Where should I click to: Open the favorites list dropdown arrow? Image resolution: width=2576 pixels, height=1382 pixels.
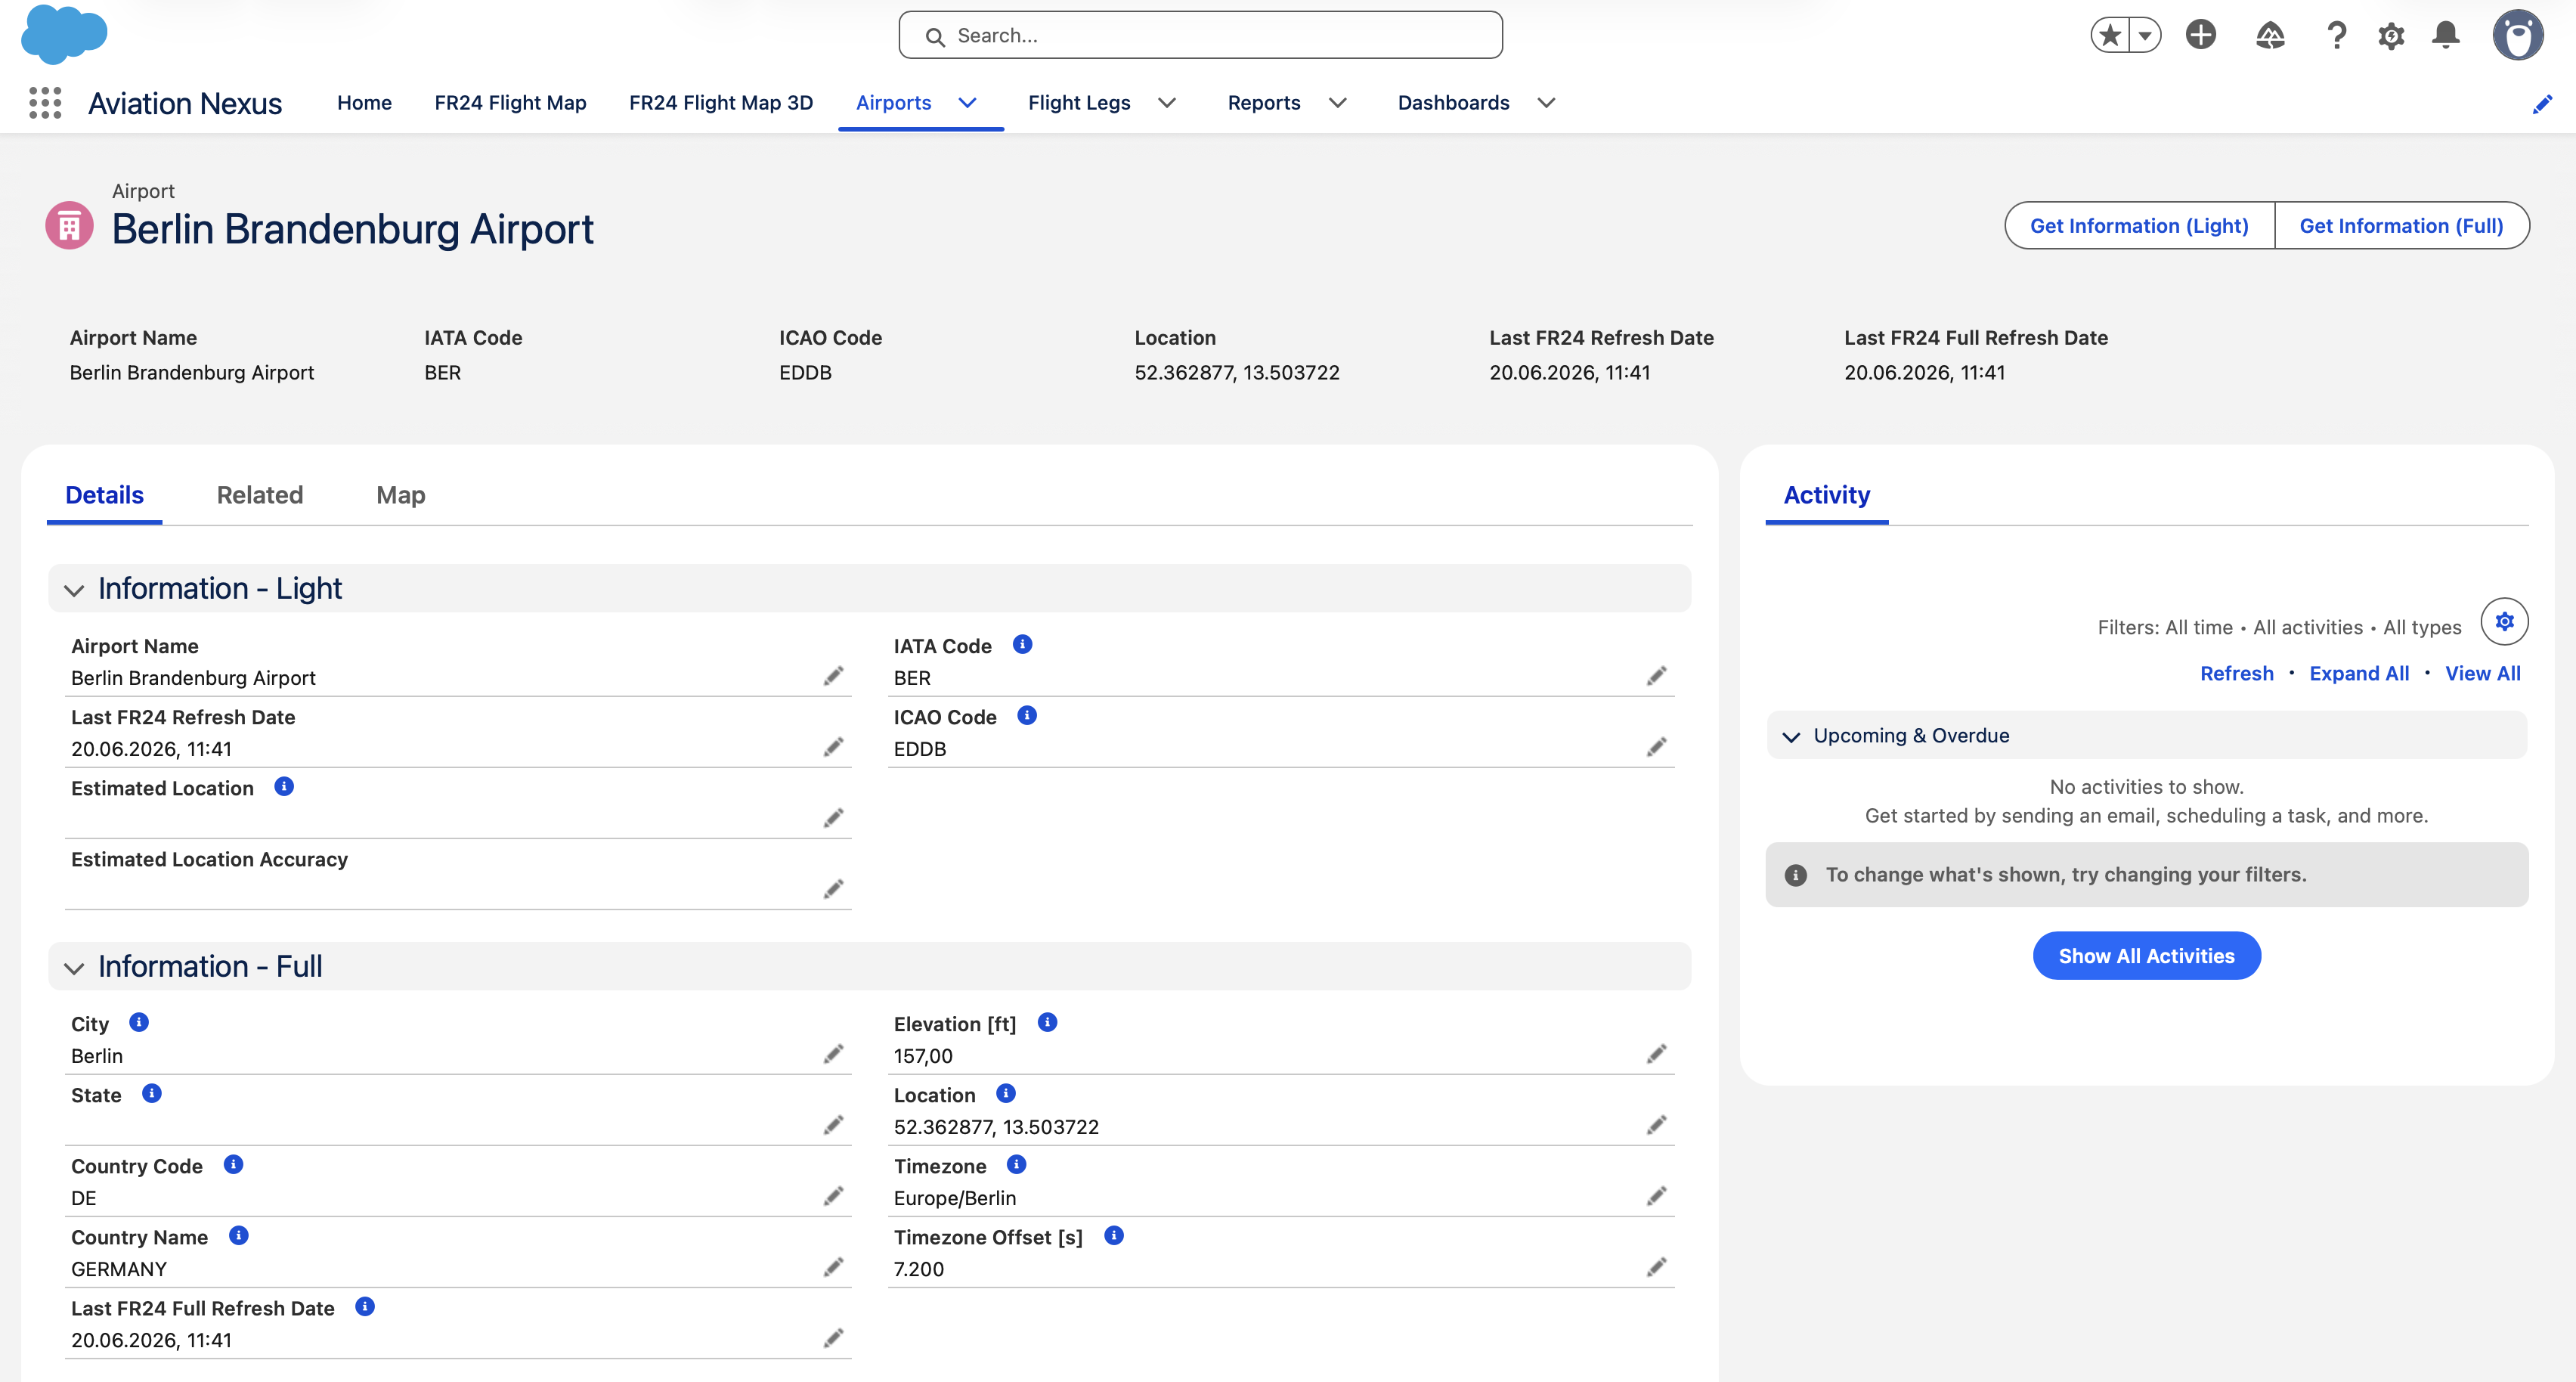click(2145, 36)
